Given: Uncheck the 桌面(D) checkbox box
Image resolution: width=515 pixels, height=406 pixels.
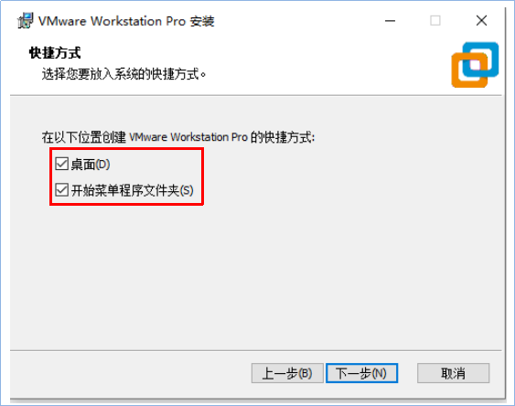Looking at the screenshot, I should coord(61,164).
